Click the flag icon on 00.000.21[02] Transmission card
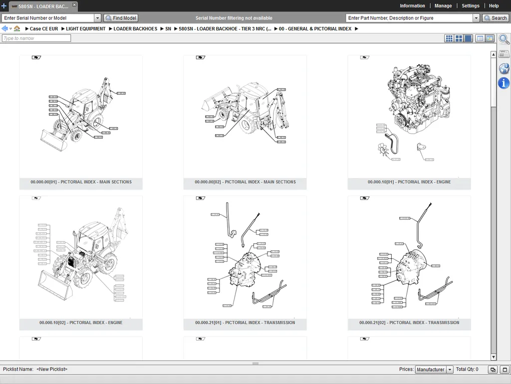This screenshot has width=511, height=384. click(365, 198)
